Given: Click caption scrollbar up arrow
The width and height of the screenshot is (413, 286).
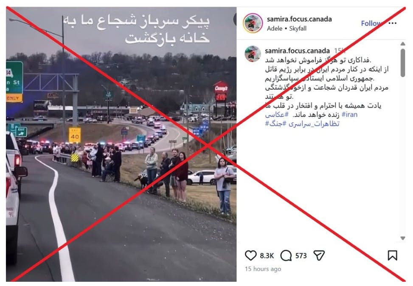Looking at the screenshot, I should point(402,44).
